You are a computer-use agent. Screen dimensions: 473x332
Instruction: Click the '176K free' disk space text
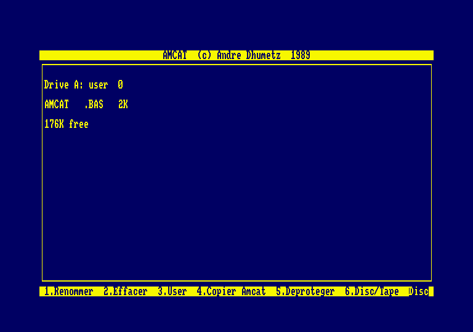click(66, 124)
